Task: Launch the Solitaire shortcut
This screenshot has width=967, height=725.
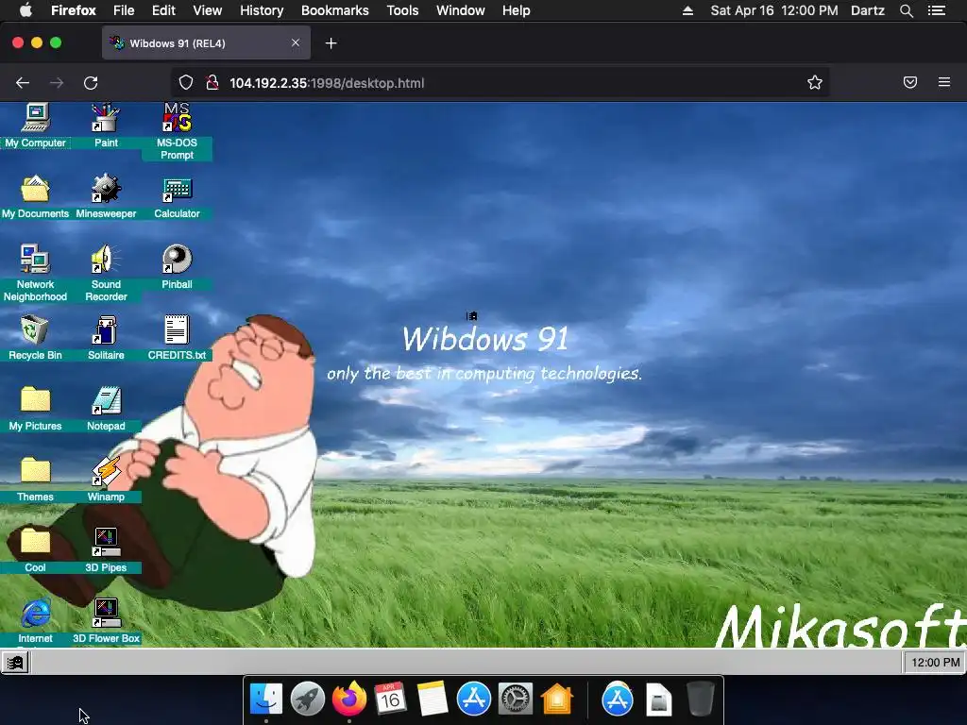Action: pyautogui.click(x=106, y=338)
